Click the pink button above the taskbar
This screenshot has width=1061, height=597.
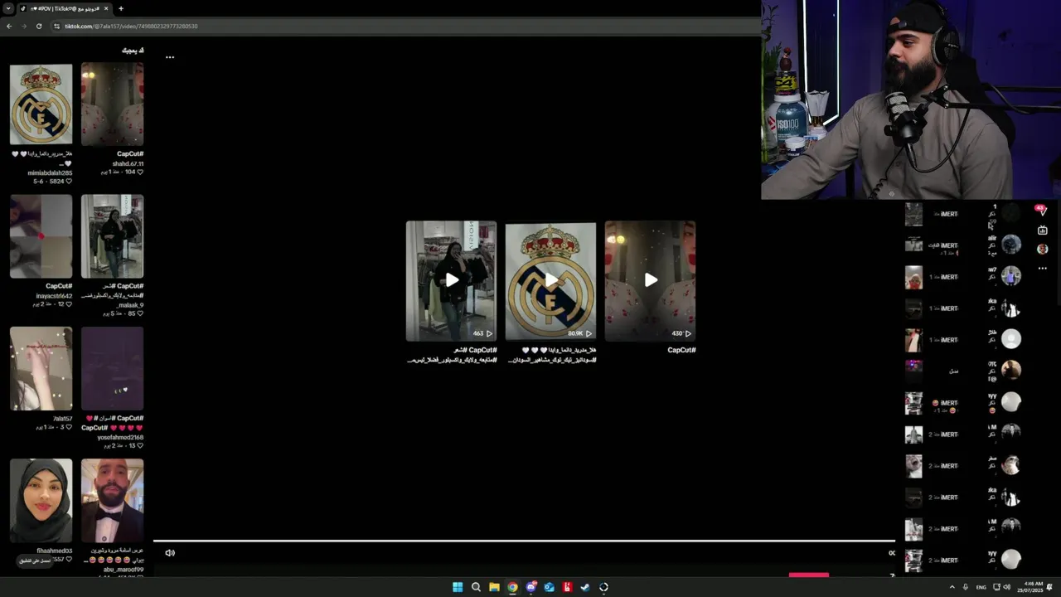point(809,575)
